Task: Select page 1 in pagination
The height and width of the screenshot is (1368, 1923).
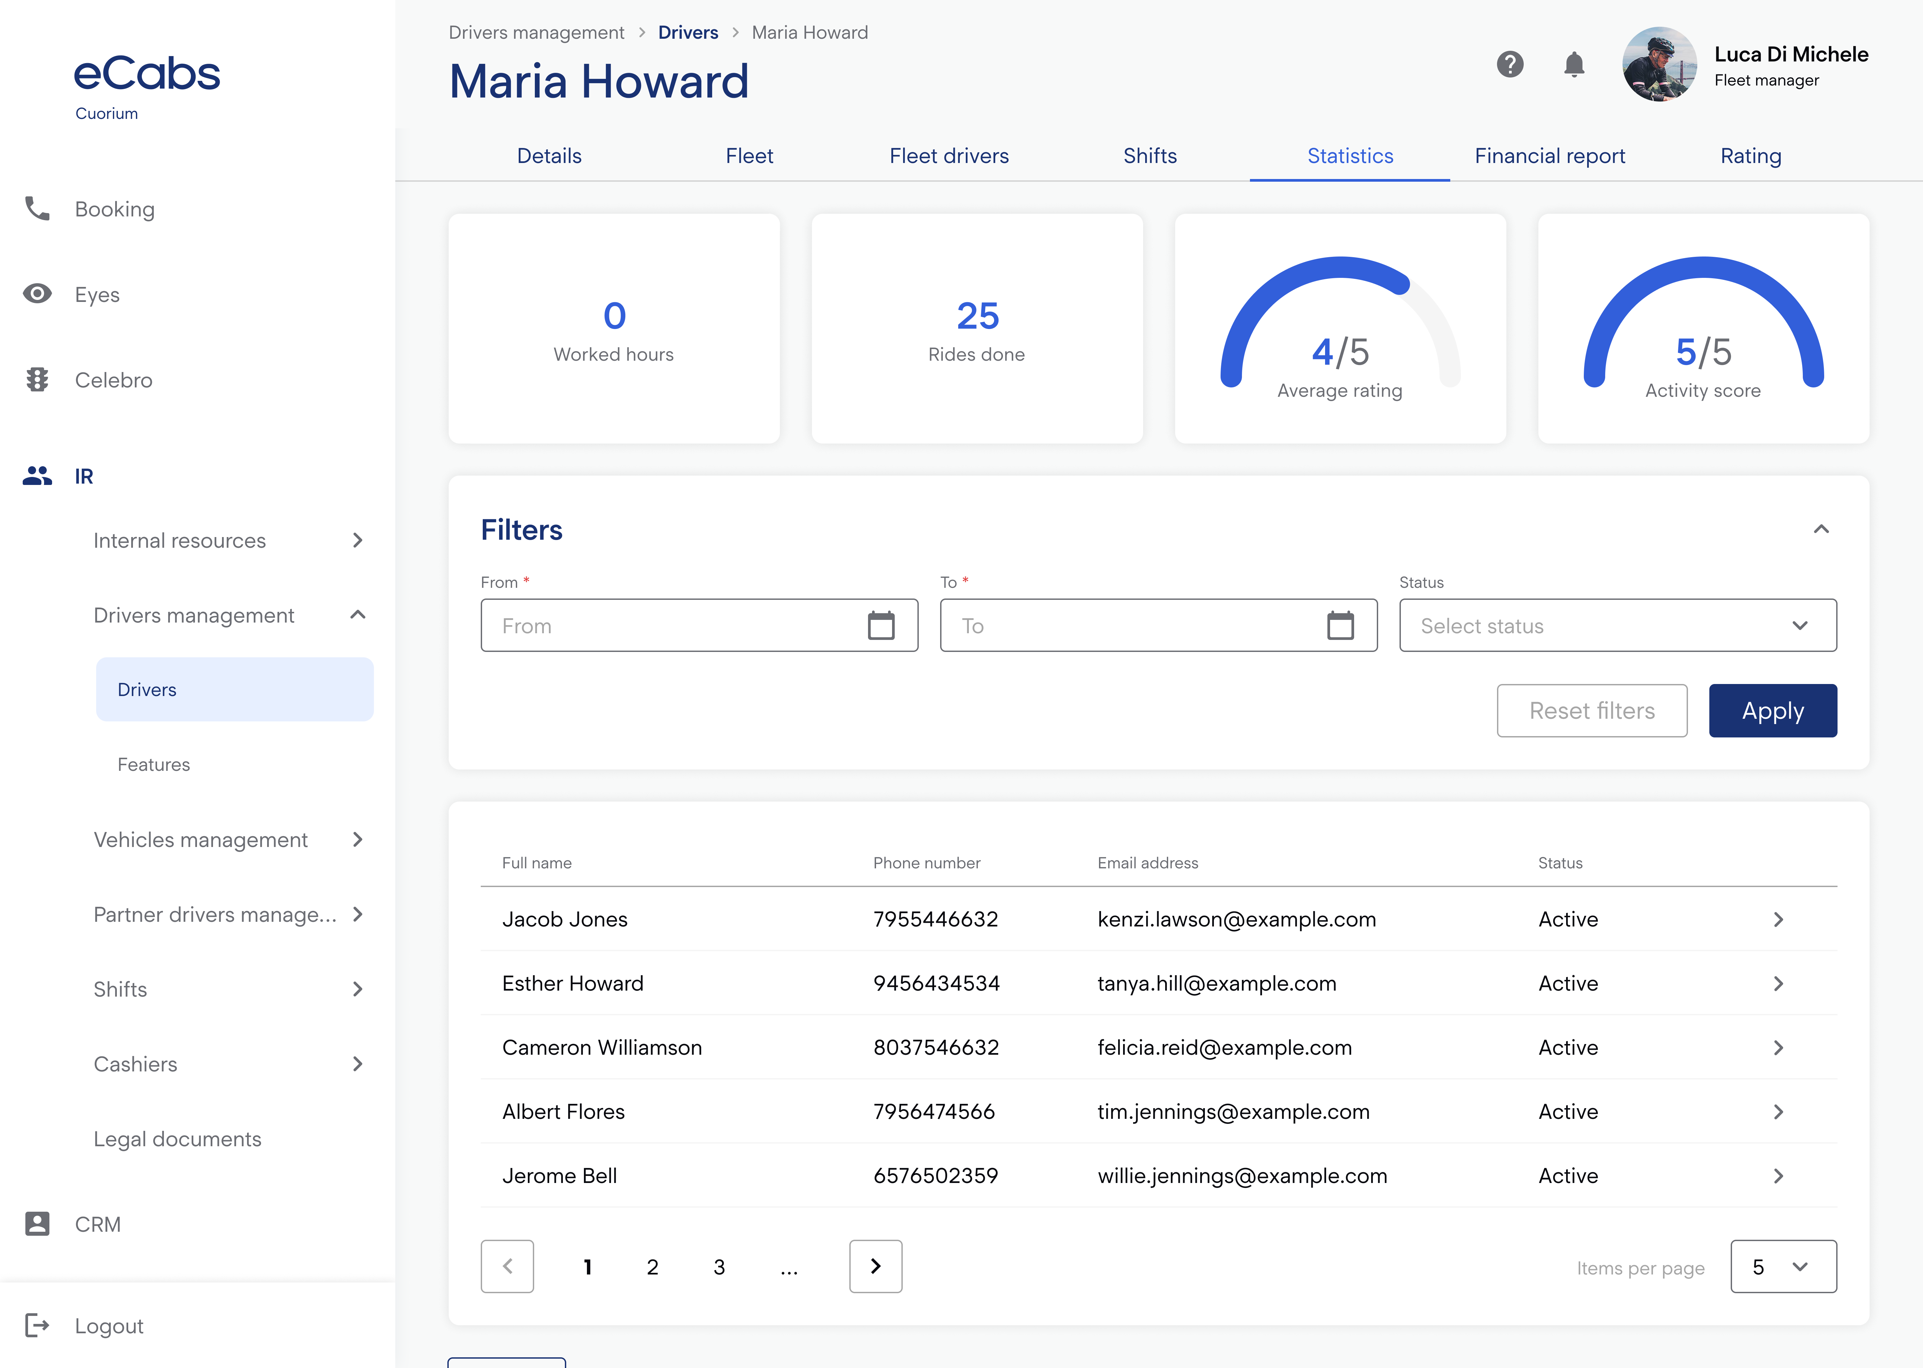Action: pyautogui.click(x=588, y=1266)
